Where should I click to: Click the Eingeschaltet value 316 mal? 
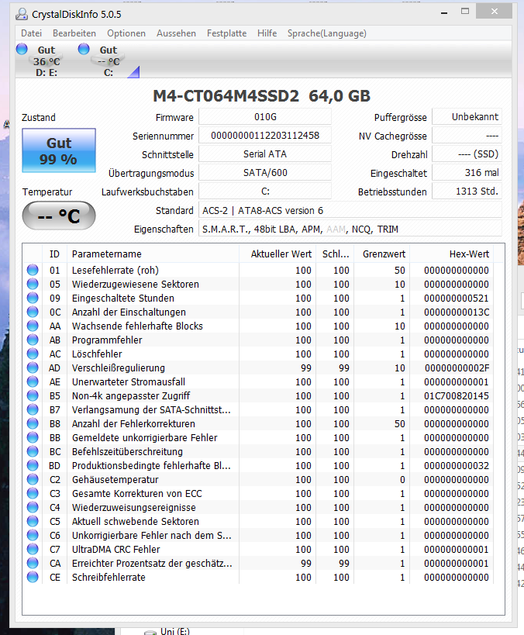tap(467, 173)
